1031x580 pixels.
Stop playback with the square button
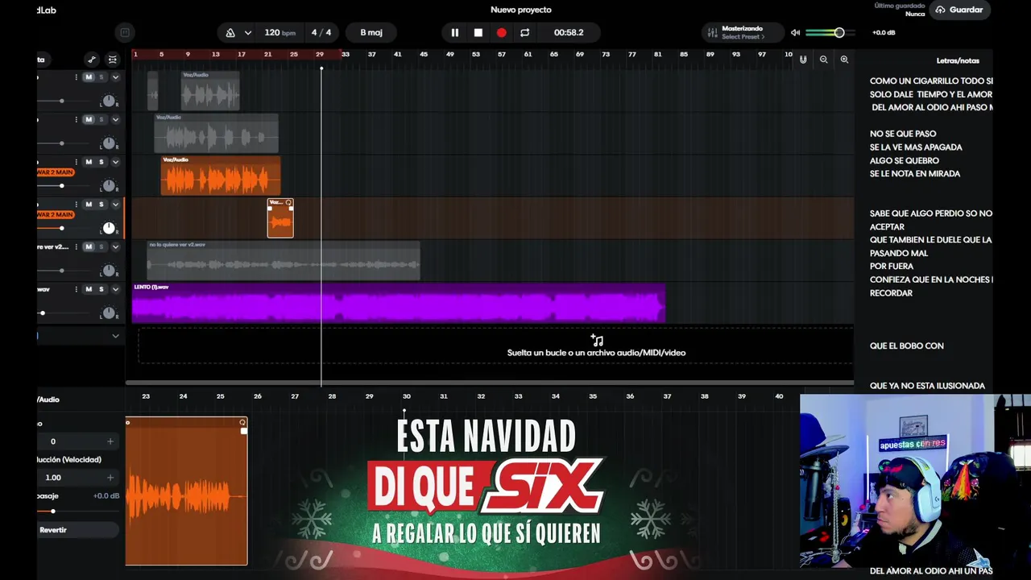coord(478,33)
